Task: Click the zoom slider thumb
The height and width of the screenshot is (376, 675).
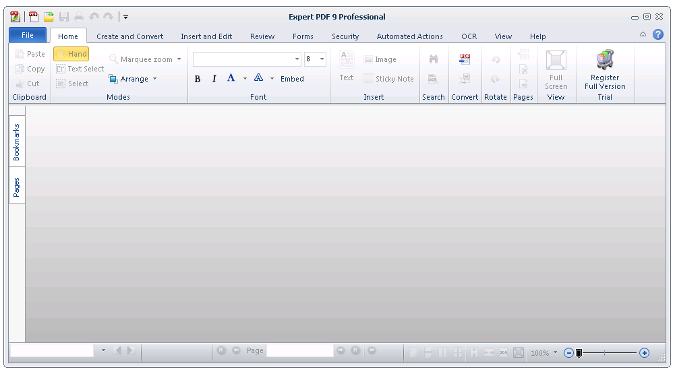Action: point(579,353)
